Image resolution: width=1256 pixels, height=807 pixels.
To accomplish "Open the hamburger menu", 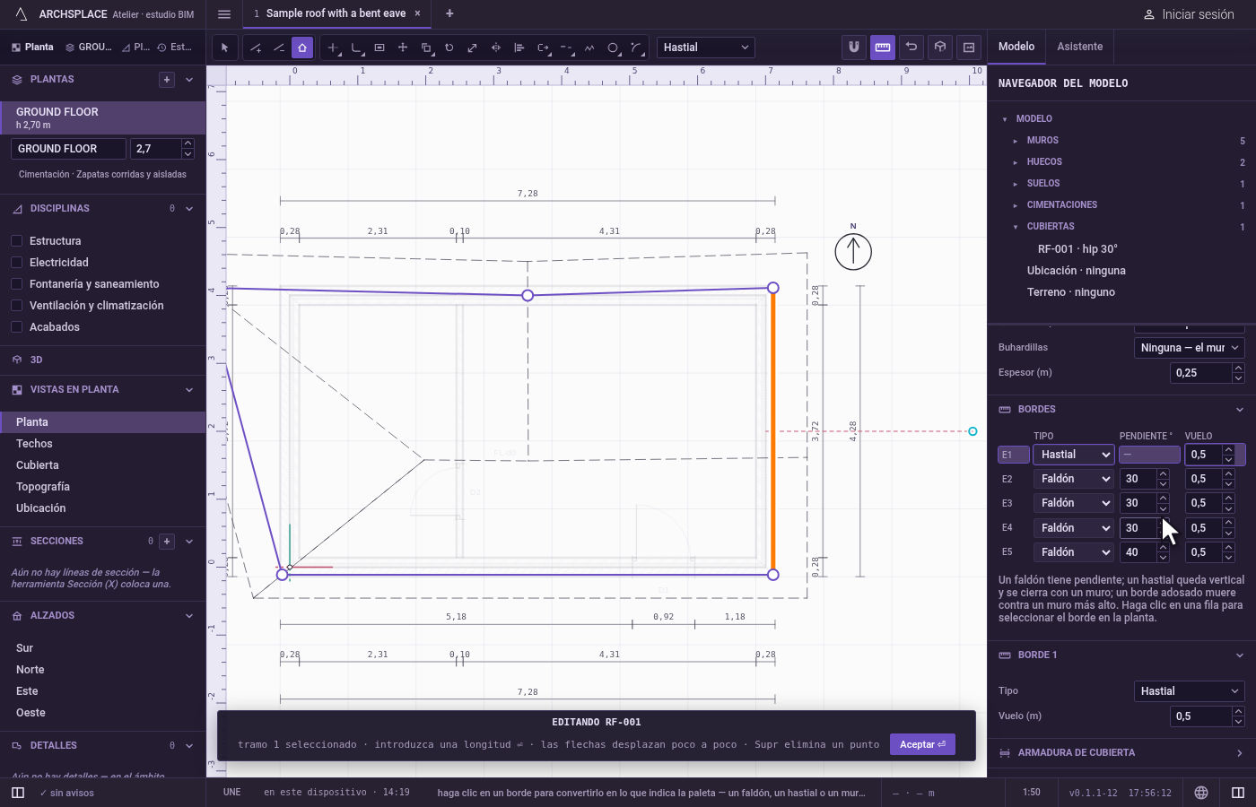I will click(224, 13).
